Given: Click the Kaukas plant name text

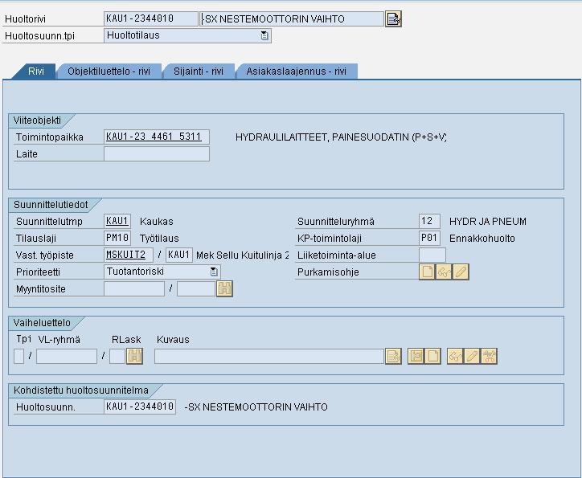Looking at the screenshot, I should (156, 222).
